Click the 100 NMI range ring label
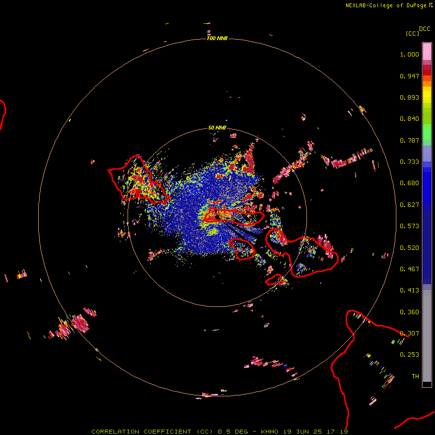This screenshot has height=435, width=435. 217,38
